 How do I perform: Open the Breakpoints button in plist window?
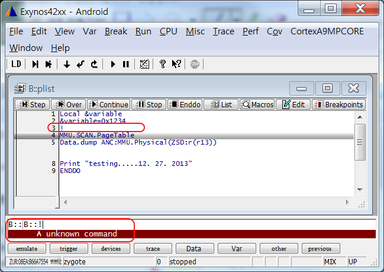tap(337, 104)
